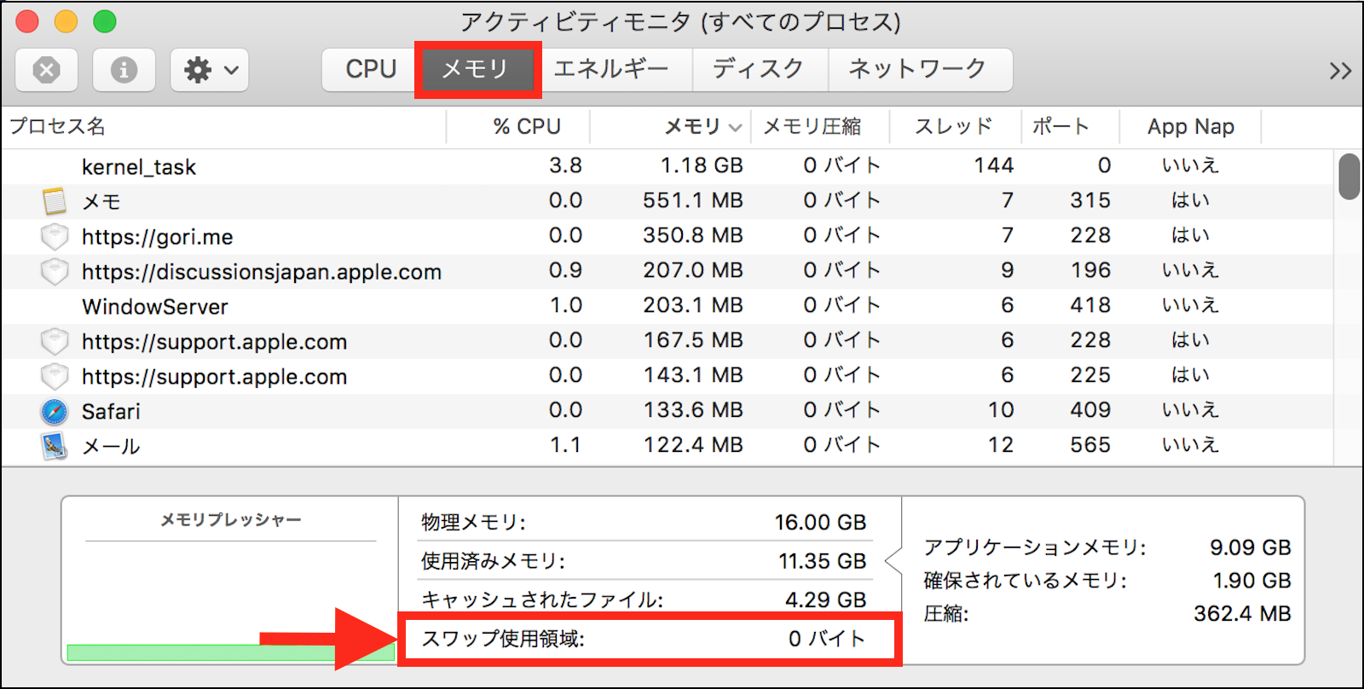Click the process list scrollbar thumb
This screenshot has height=689, width=1364.
[x=1349, y=177]
